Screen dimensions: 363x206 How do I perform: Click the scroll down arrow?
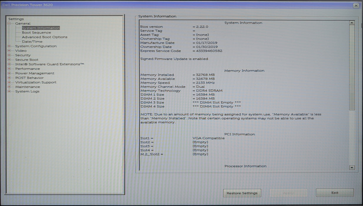pos(352,167)
